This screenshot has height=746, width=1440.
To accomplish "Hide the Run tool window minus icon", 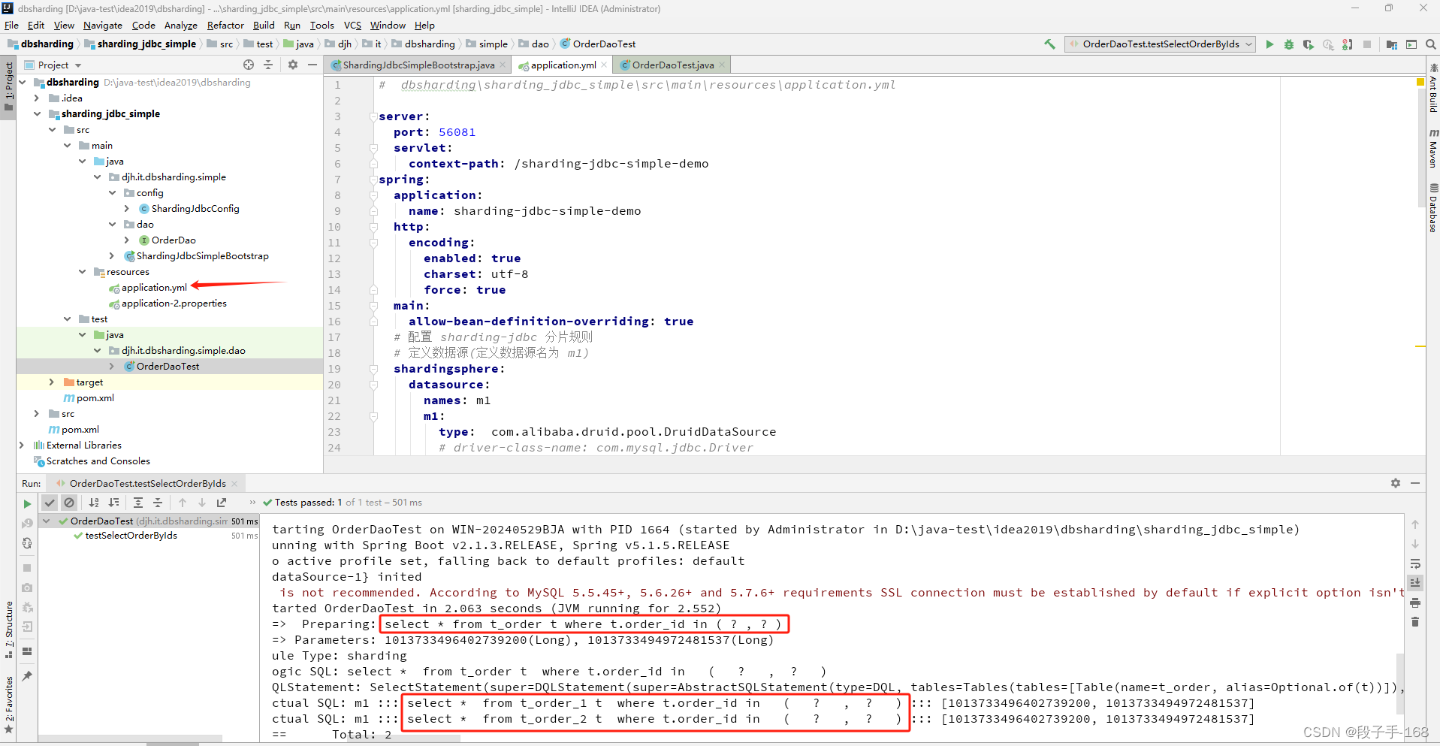I will (1415, 483).
